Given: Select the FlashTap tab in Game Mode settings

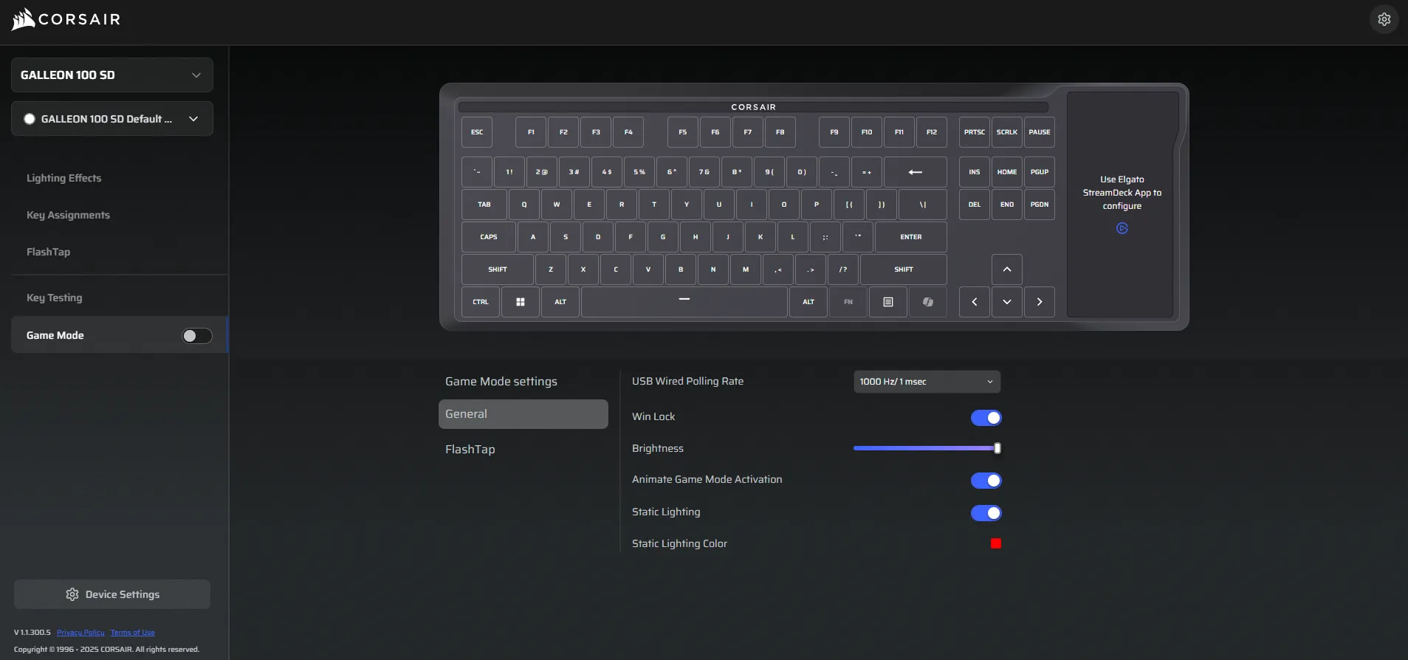Looking at the screenshot, I should [470, 449].
